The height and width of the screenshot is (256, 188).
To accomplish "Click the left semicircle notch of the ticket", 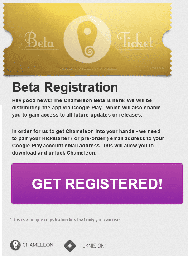I will point(8,39).
